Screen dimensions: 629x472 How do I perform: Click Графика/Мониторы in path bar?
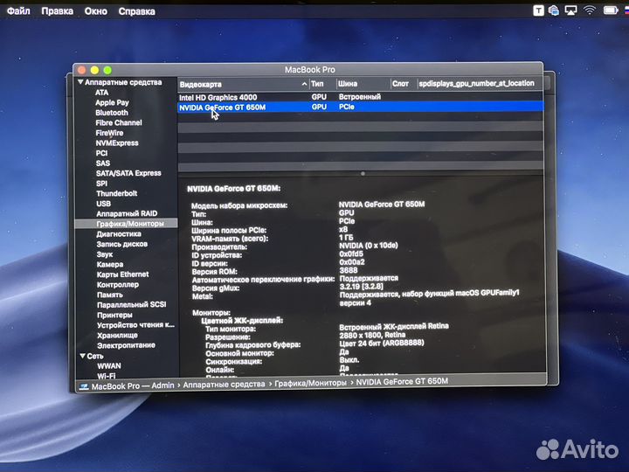click(x=310, y=384)
